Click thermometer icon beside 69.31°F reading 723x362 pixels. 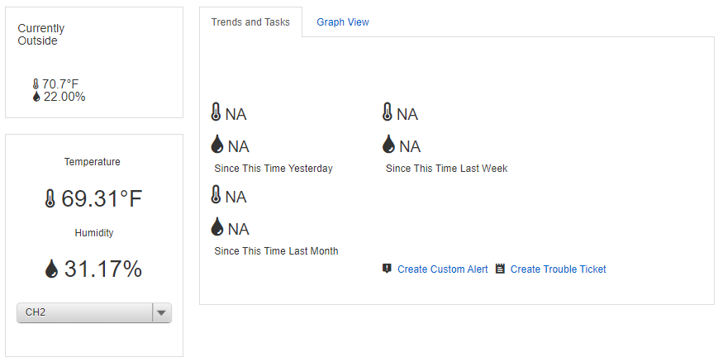pyautogui.click(x=50, y=198)
